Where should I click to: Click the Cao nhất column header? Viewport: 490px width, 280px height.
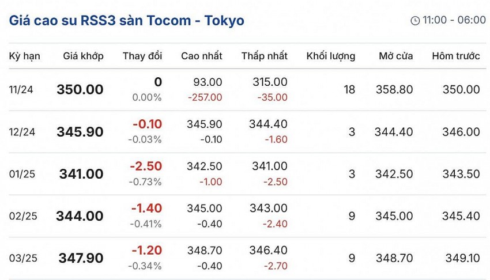(201, 56)
